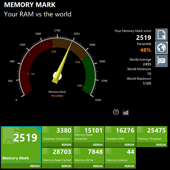Rerun the full Memory Mark test
Image resolution: width=170 pixels, height=170 pixels.
coord(35,166)
